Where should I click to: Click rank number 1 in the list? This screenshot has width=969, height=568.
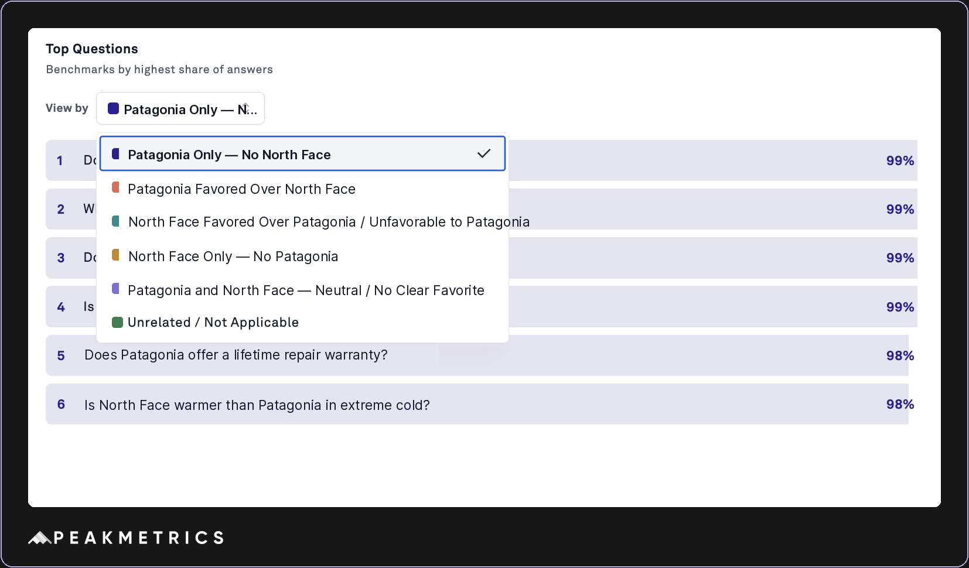[x=60, y=160]
